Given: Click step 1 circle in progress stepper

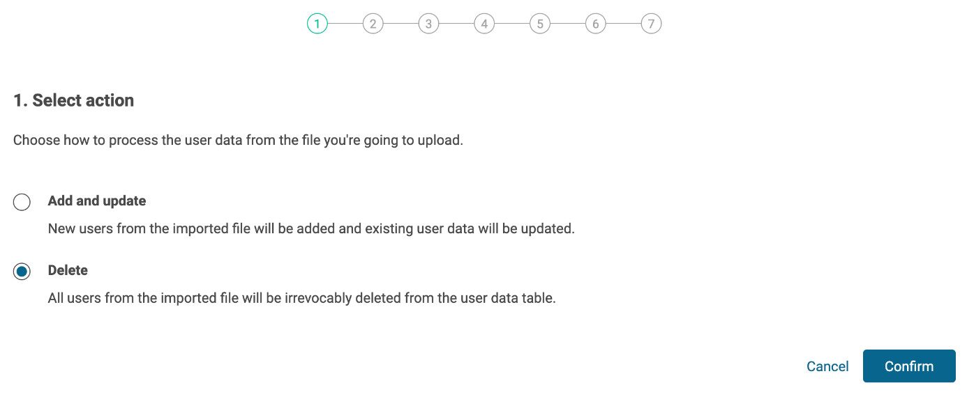Looking at the screenshot, I should click(x=317, y=24).
